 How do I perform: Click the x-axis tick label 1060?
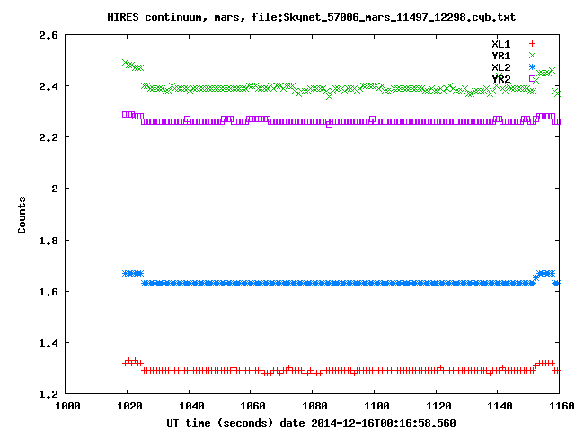coord(252,406)
